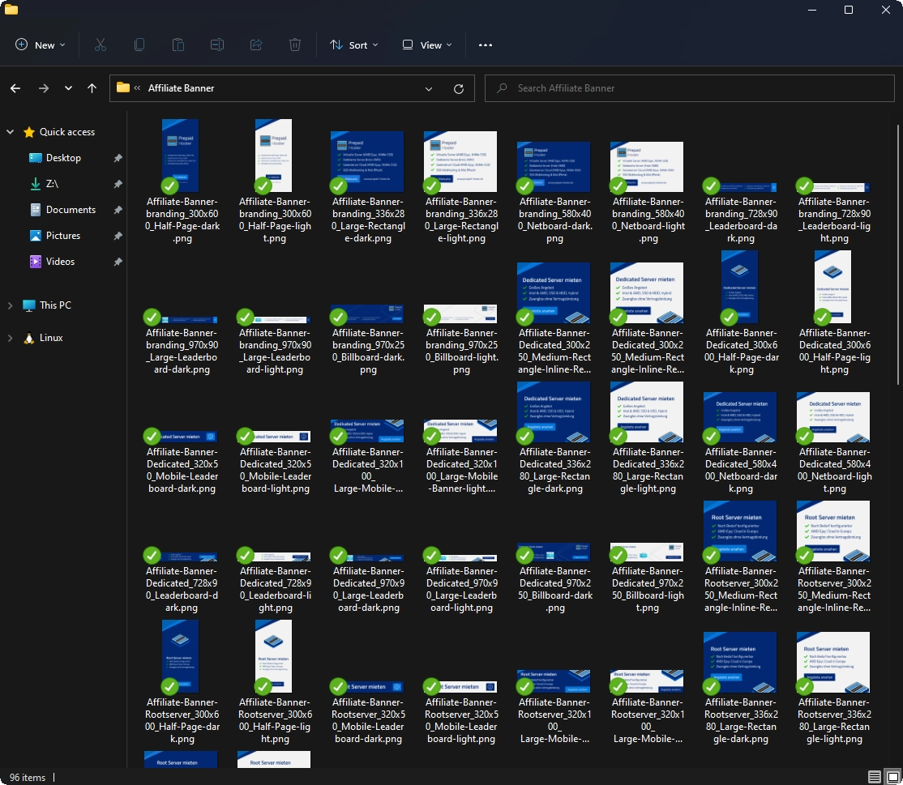The height and width of the screenshot is (785, 903).
Task: Go up one folder level
Action: [x=92, y=88]
